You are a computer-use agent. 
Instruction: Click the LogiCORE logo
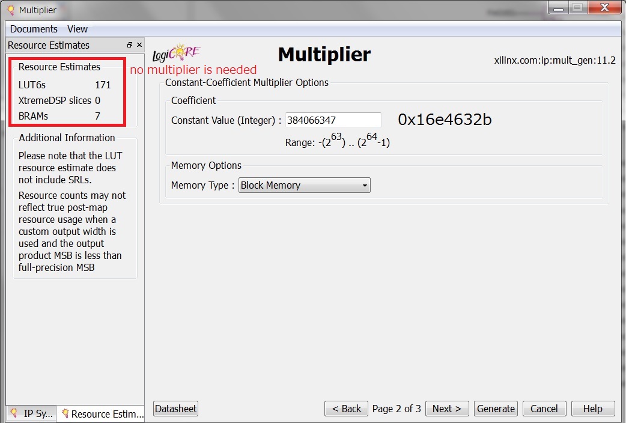point(176,53)
